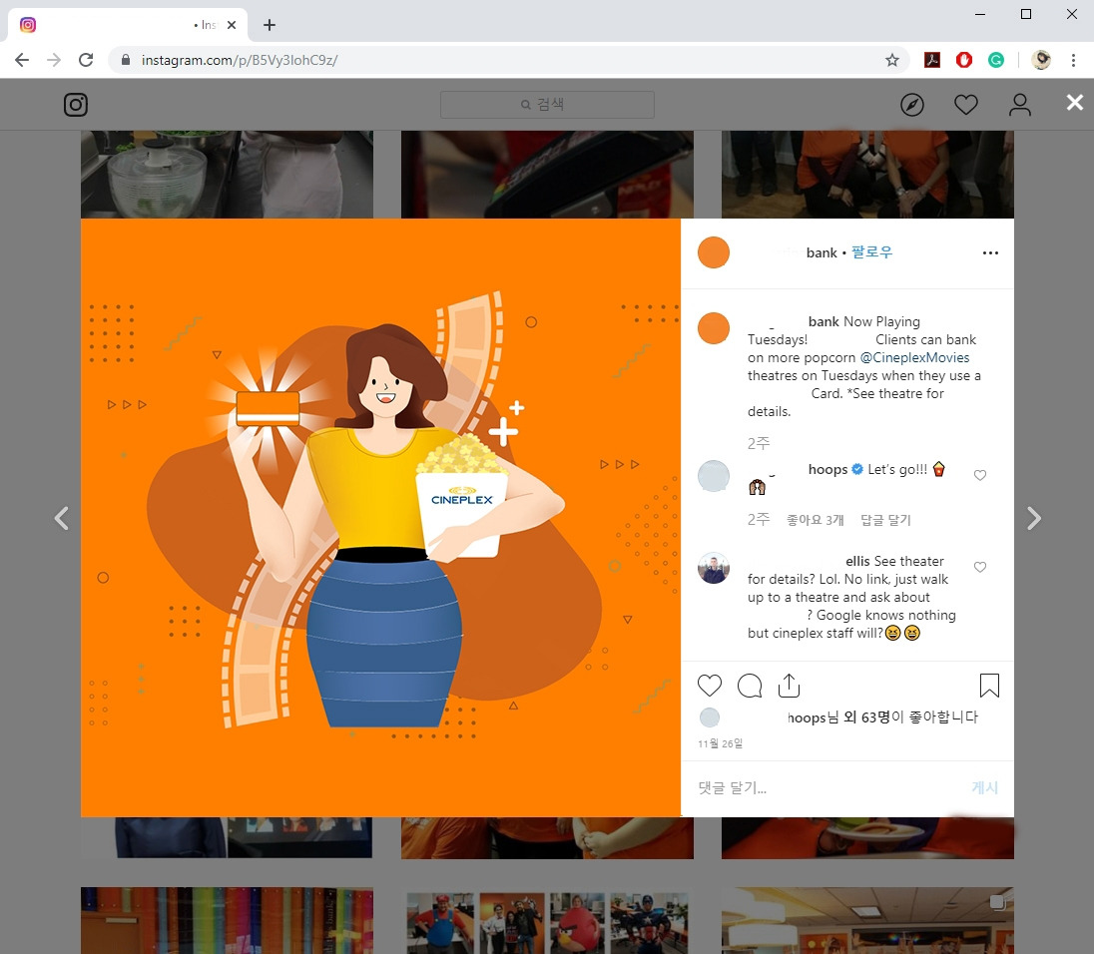Like the hoops comment 'Let's go!!!'
This screenshot has width=1094, height=954.
(x=979, y=475)
